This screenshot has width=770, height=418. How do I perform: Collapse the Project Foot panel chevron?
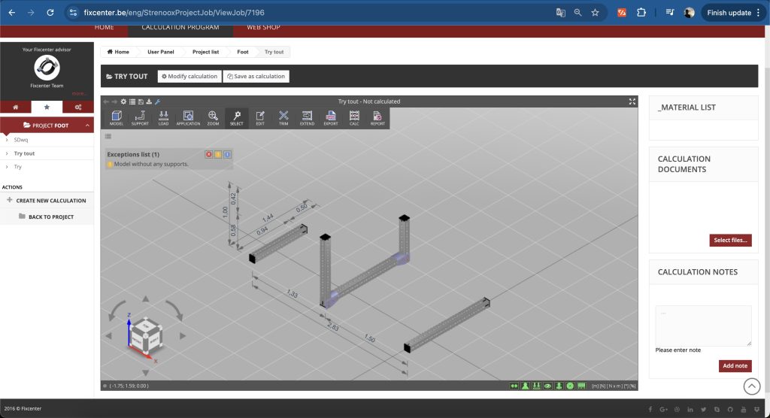pos(87,126)
